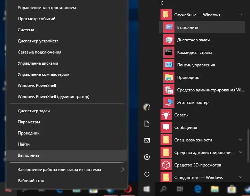
Task: Choose Рабочий стол menu entry
Action: (31, 181)
